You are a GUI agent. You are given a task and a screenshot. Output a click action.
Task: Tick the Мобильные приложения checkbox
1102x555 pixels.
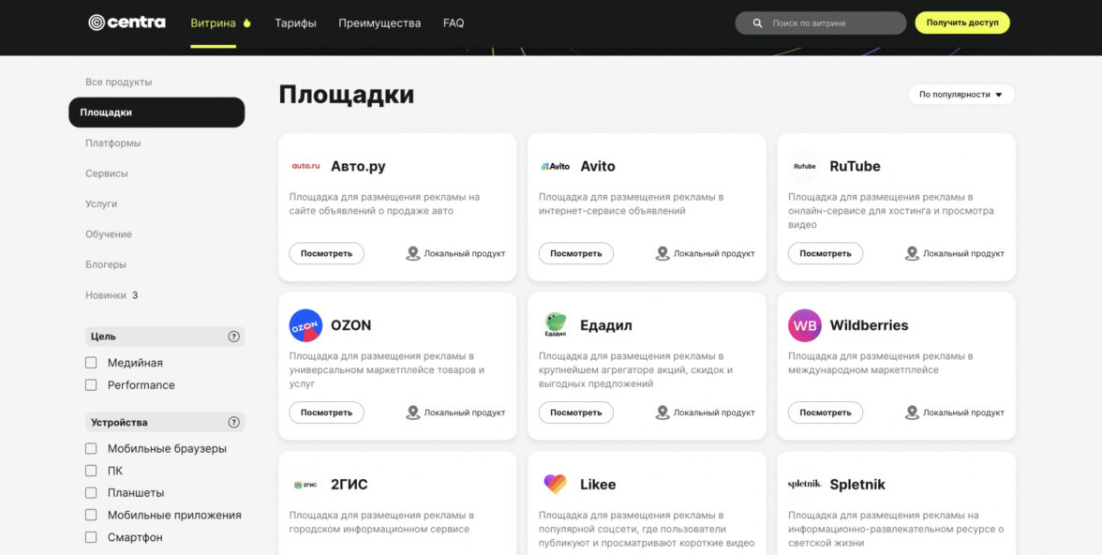[x=91, y=515]
